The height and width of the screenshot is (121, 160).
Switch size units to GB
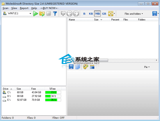point(104,14)
